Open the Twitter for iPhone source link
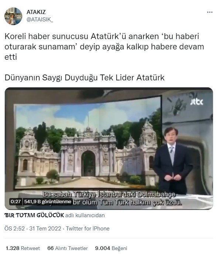Image resolution: width=217 pixels, height=257 pixels. (87, 229)
